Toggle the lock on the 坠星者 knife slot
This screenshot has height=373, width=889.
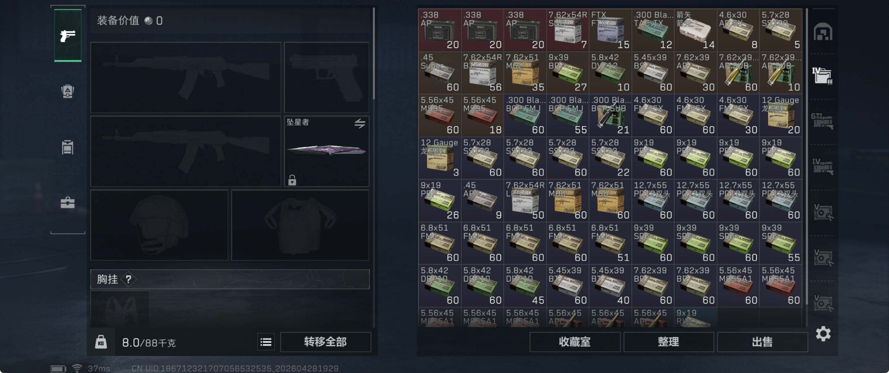[292, 180]
